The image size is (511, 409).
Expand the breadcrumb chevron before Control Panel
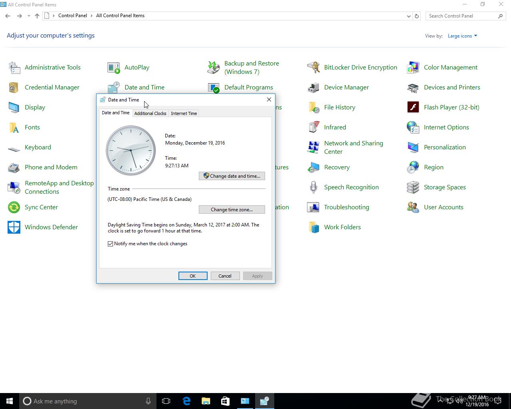click(x=53, y=16)
